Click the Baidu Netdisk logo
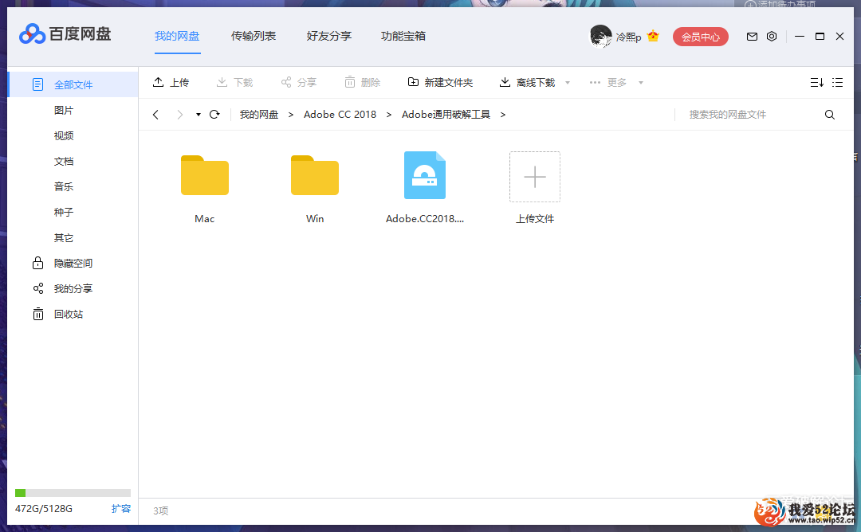The width and height of the screenshot is (861, 532). 65,34
